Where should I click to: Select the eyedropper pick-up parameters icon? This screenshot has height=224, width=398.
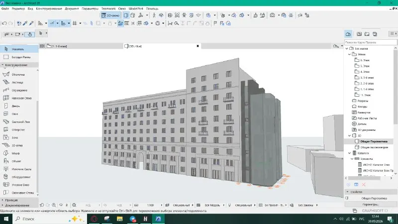point(25,23)
